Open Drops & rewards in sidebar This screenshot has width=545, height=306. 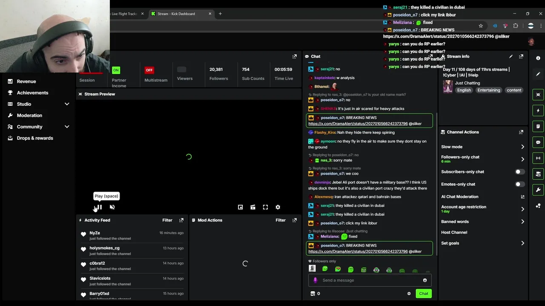click(x=35, y=138)
